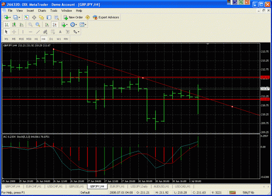Open the Tools menu
The height and width of the screenshot is (196, 272).
coord(54,10)
